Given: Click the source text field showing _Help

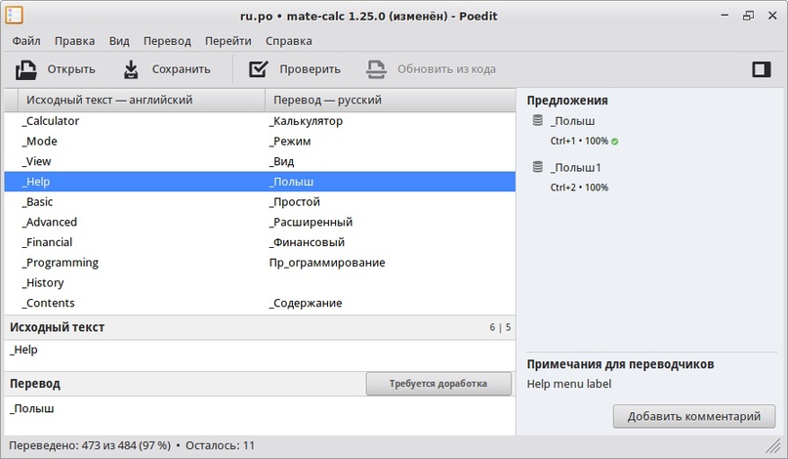Looking at the screenshot, I should coord(260,355).
